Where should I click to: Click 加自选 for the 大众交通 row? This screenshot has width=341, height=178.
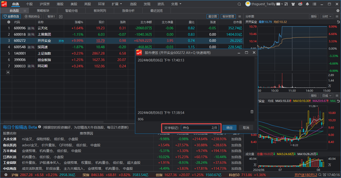[x=236, y=139]
